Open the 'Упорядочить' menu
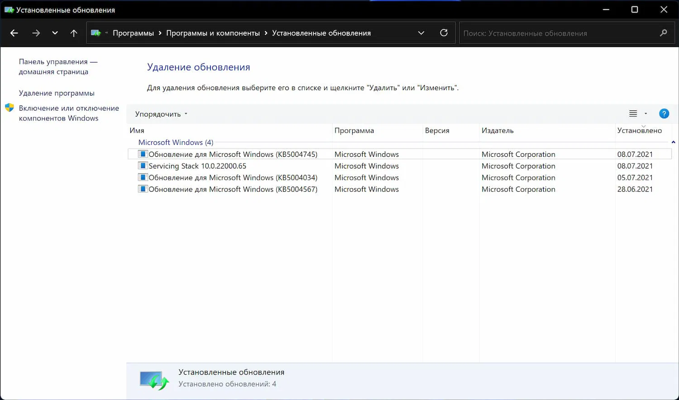679x400 pixels. click(x=161, y=114)
